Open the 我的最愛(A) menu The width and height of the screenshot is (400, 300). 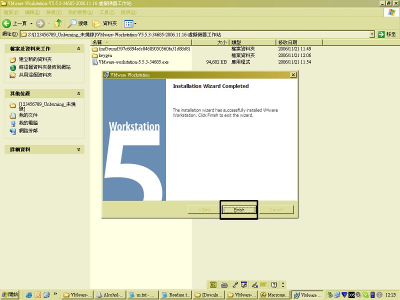(80, 12)
